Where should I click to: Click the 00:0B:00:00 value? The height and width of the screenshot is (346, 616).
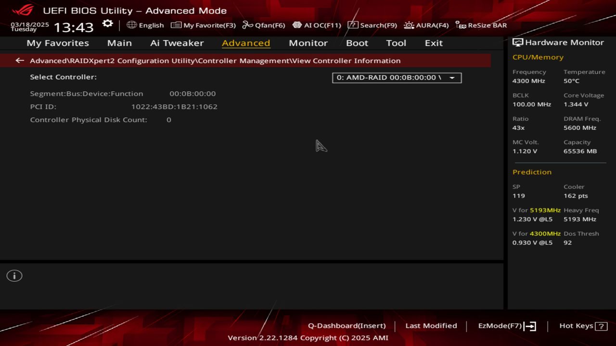tap(192, 94)
